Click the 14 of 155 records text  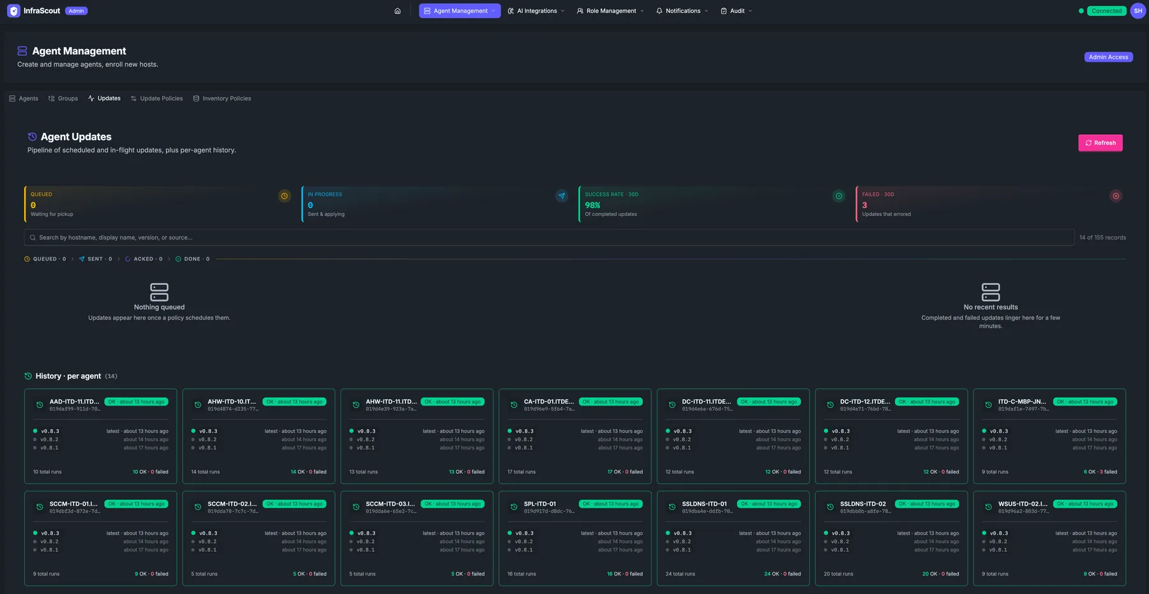[1102, 238]
